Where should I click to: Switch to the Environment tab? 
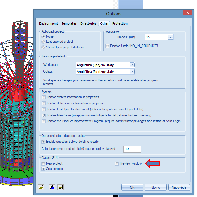click(x=48, y=23)
